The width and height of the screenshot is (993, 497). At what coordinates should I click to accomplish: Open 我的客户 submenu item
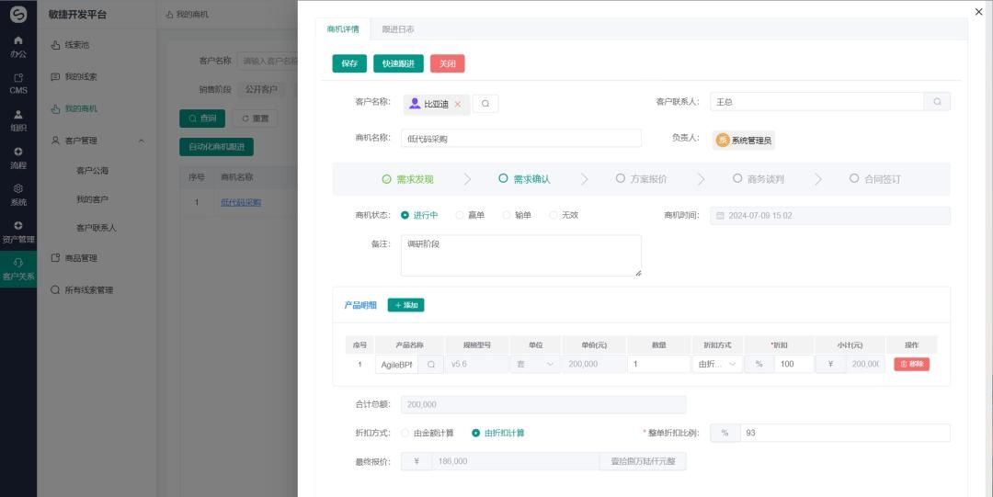[93, 199]
